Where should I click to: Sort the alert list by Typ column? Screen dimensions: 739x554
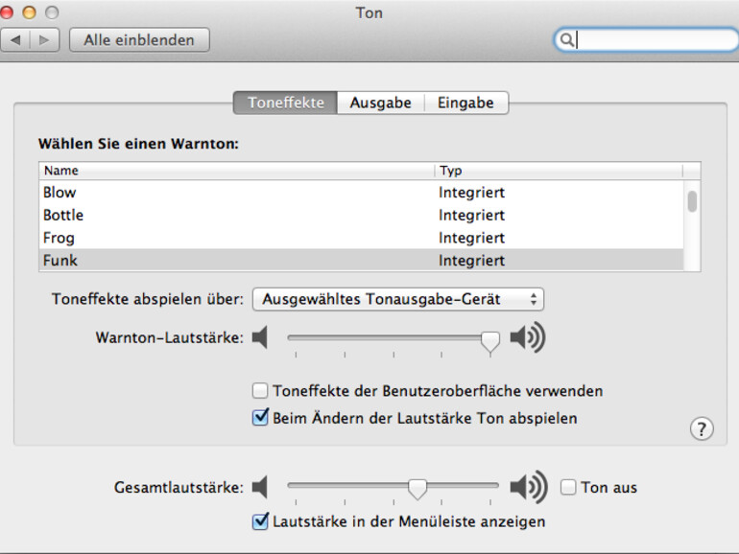pos(559,171)
